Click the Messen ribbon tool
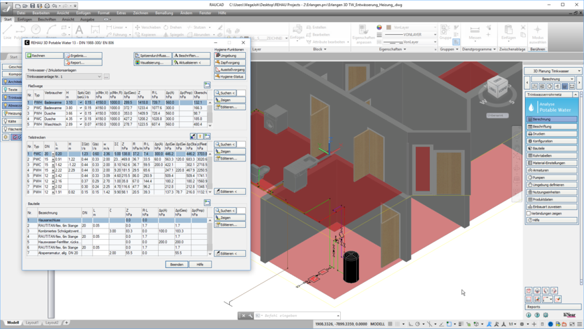The height and width of the screenshot is (329, 584). point(475,32)
